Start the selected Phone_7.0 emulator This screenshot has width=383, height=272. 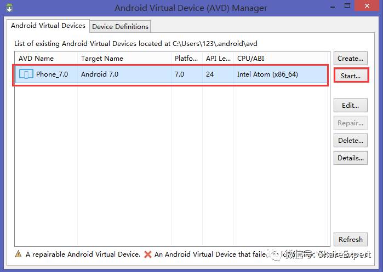tap(351, 76)
